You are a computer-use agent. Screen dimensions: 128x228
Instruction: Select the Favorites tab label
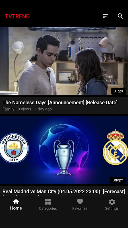(x=80, y=208)
